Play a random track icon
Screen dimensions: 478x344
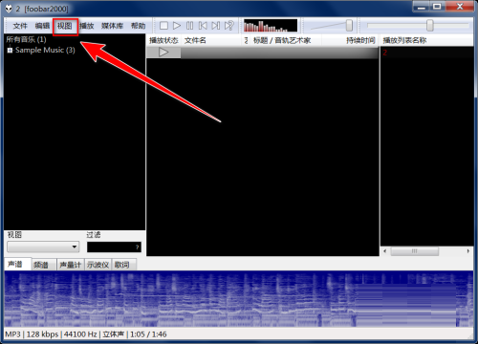tap(229, 26)
